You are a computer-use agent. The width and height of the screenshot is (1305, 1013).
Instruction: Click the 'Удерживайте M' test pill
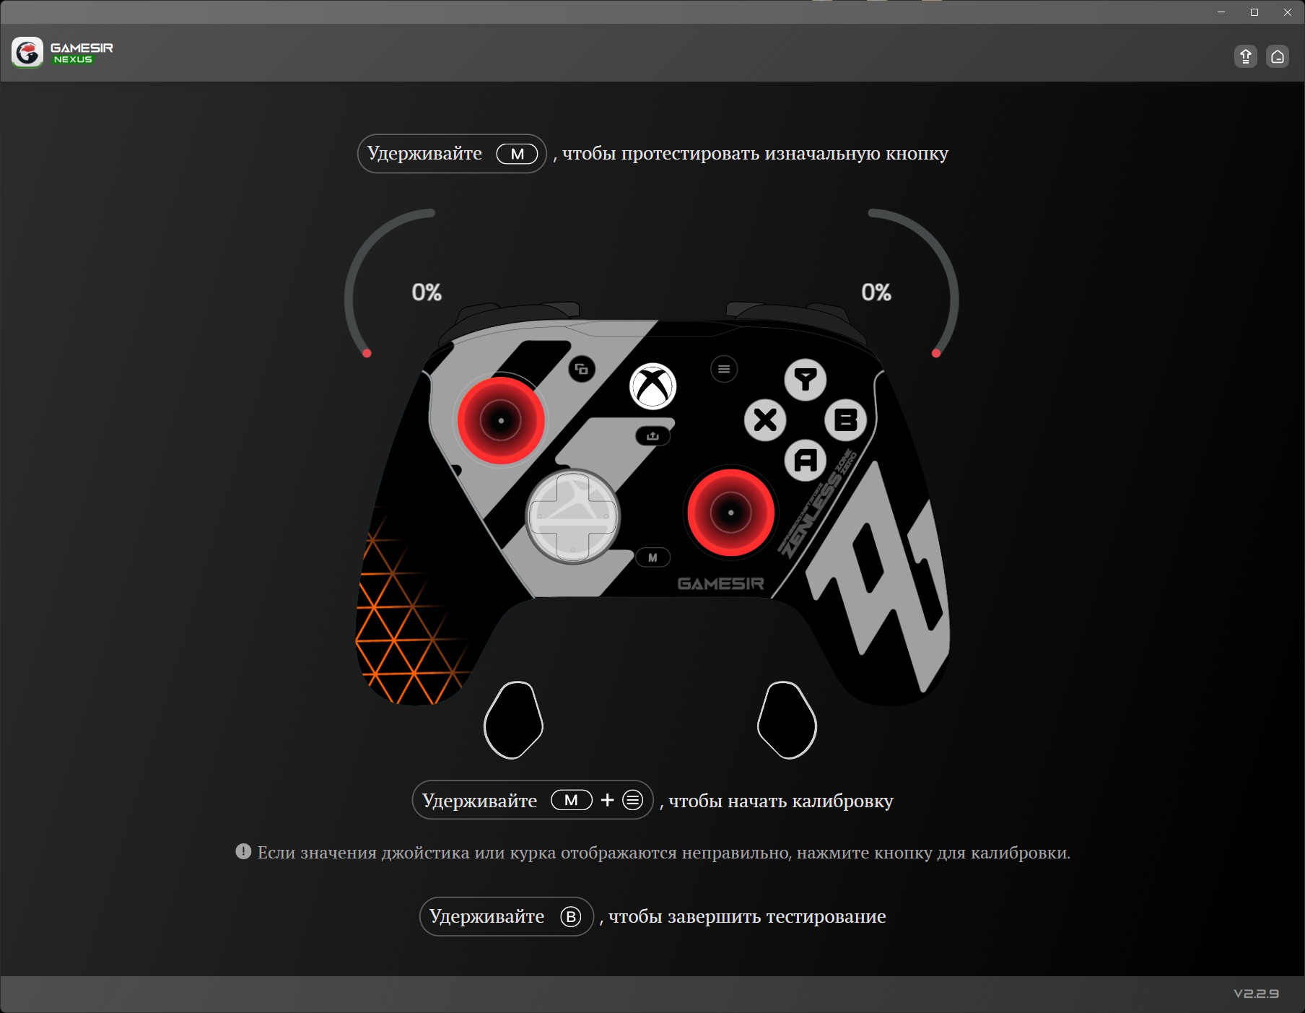(452, 154)
